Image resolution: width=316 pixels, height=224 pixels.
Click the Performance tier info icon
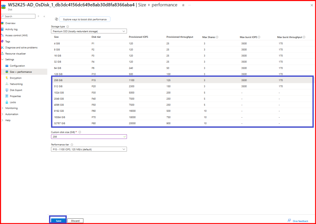click(72, 144)
